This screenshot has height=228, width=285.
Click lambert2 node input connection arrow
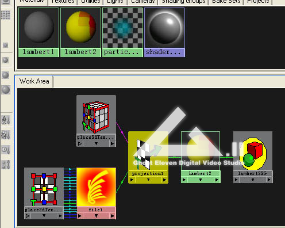tap(184, 180)
